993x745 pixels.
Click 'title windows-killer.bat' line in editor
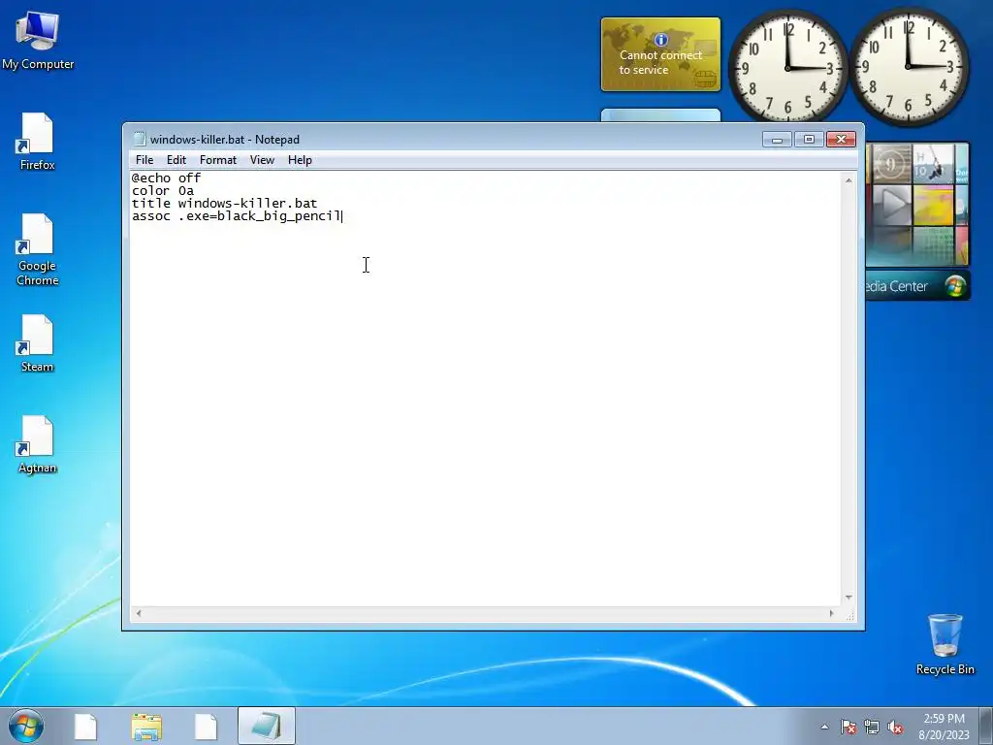pos(224,204)
